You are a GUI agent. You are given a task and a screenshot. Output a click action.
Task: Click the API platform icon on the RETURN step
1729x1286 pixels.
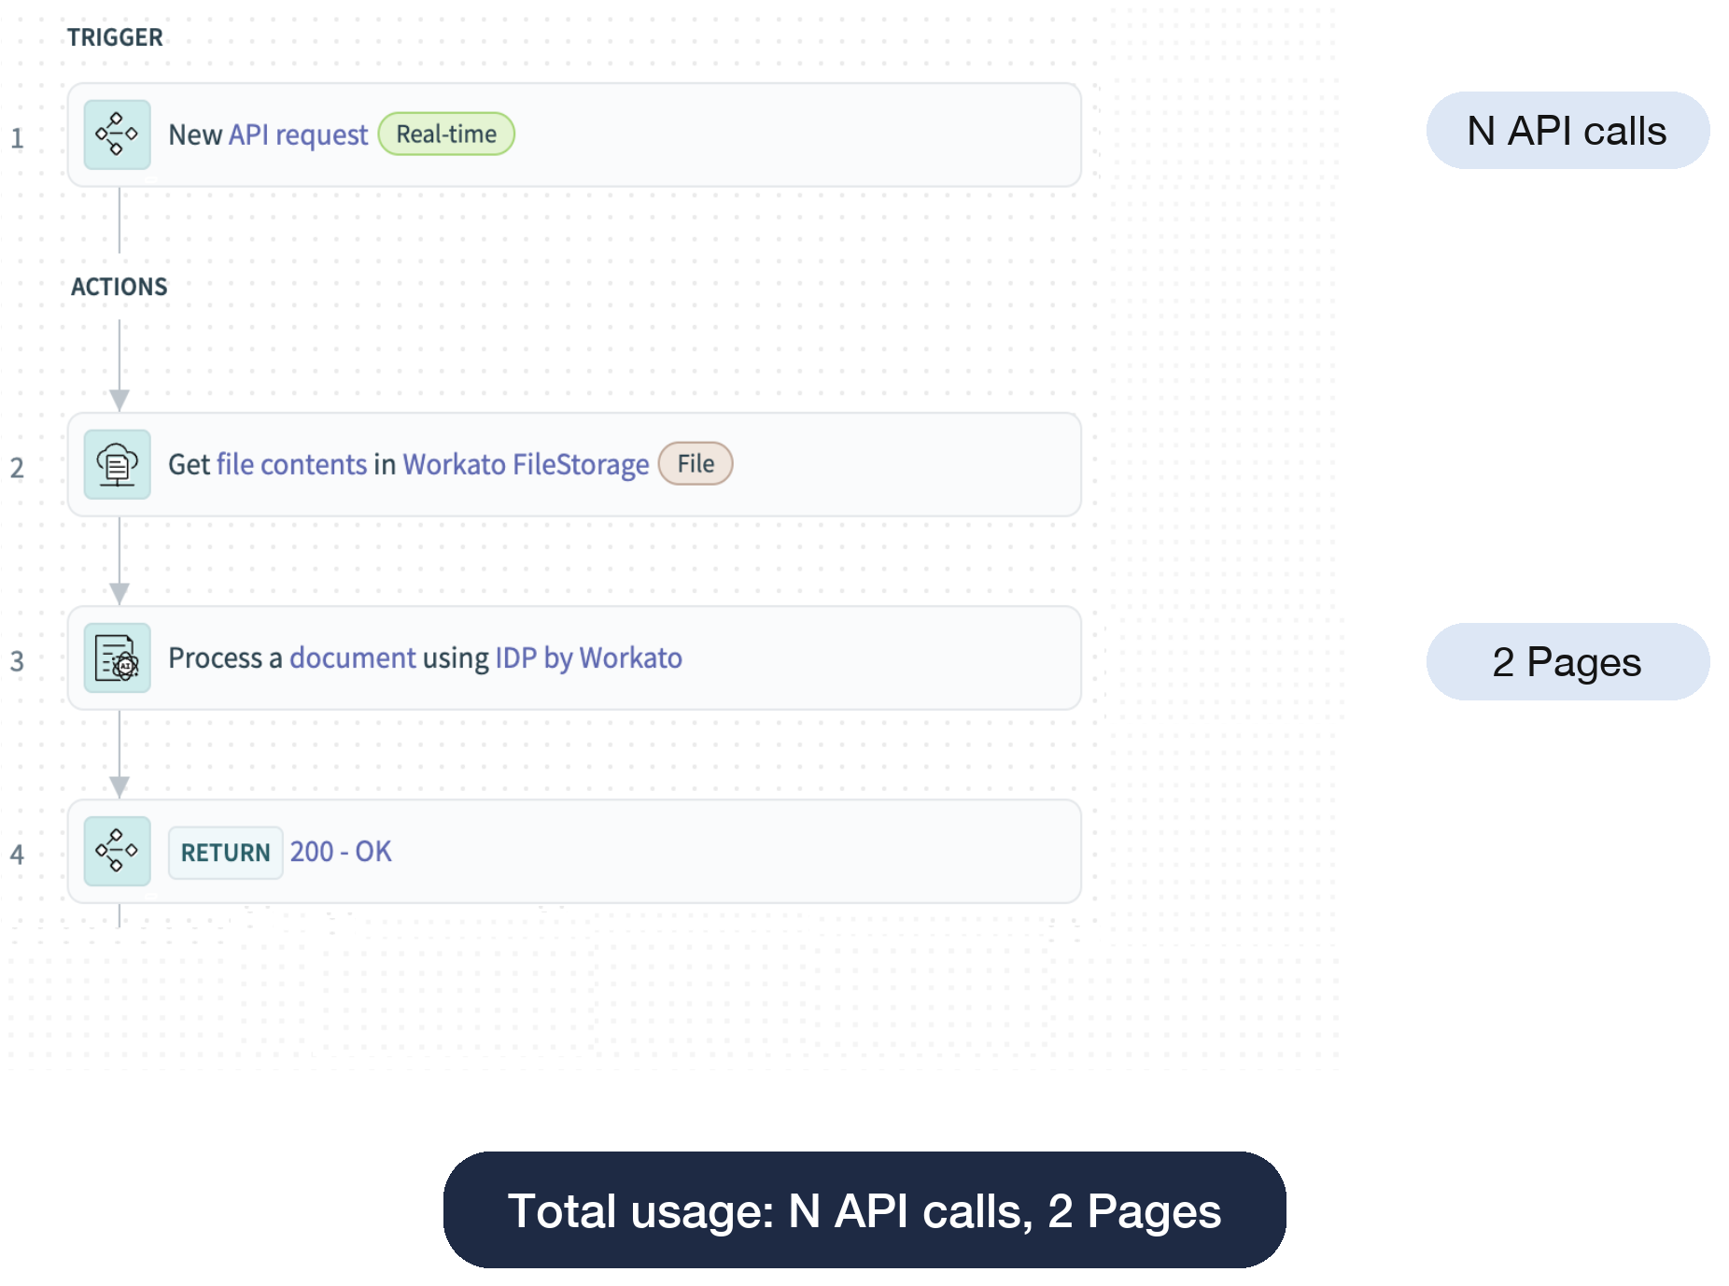[x=117, y=851]
